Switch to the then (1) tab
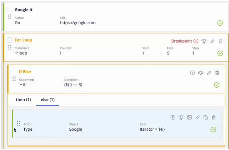Image resolution: width=229 pixels, height=150 pixels. pyautogui.click(x=23, y=100)
